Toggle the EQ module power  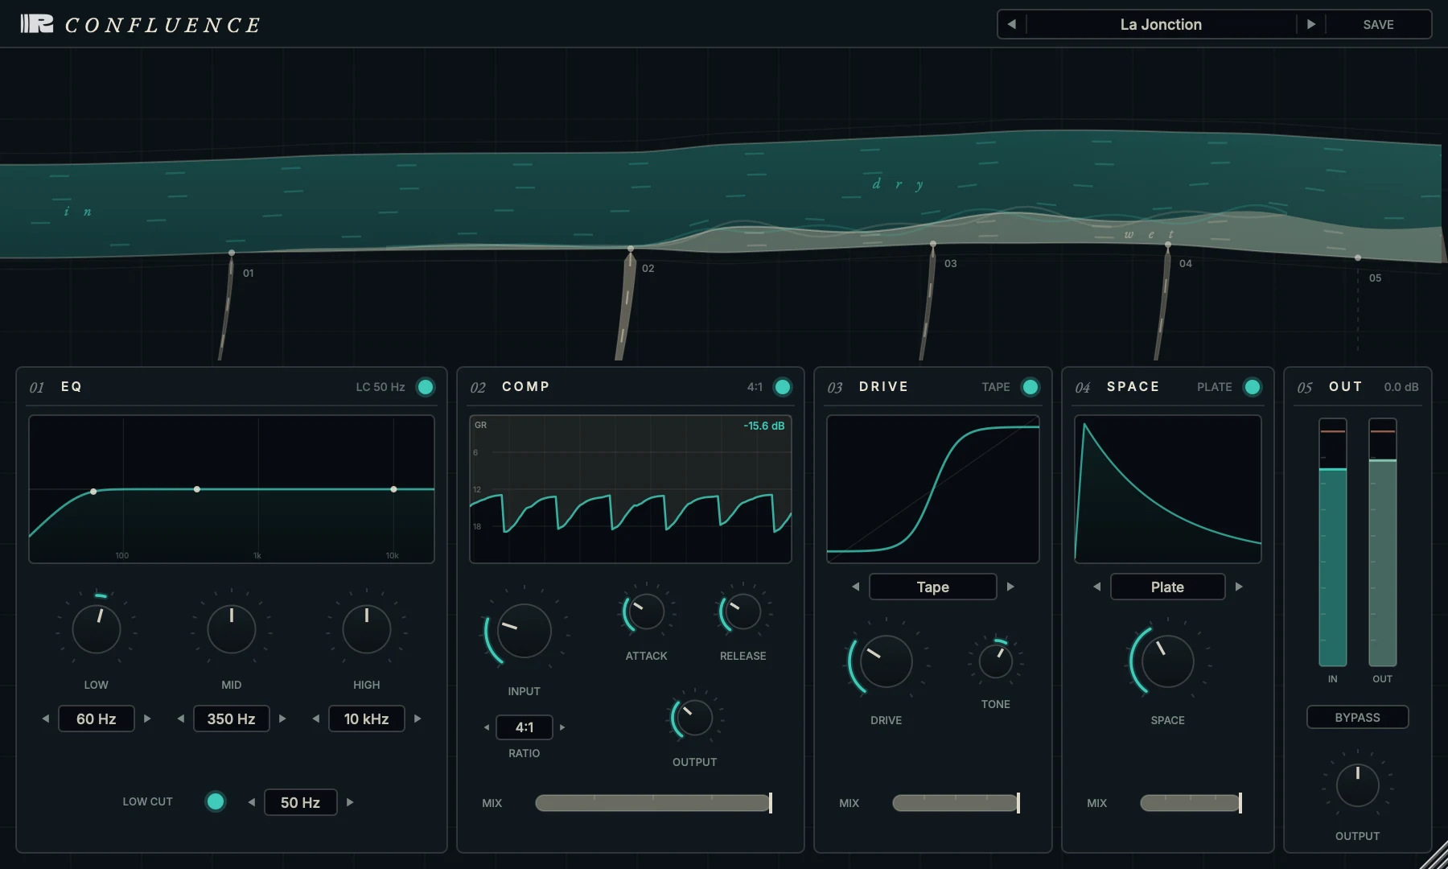click(x=426, y=387)
